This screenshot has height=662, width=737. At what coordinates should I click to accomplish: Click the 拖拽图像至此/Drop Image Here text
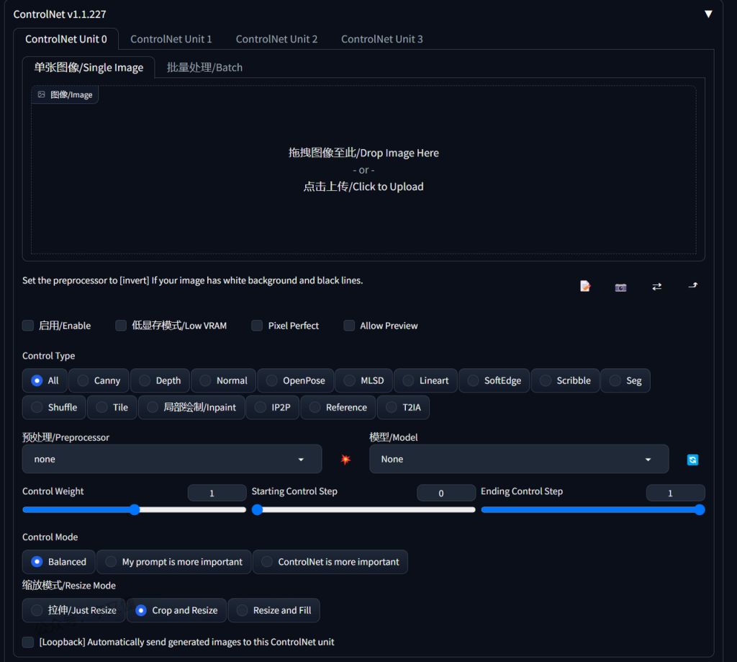(x=363, y=153)
